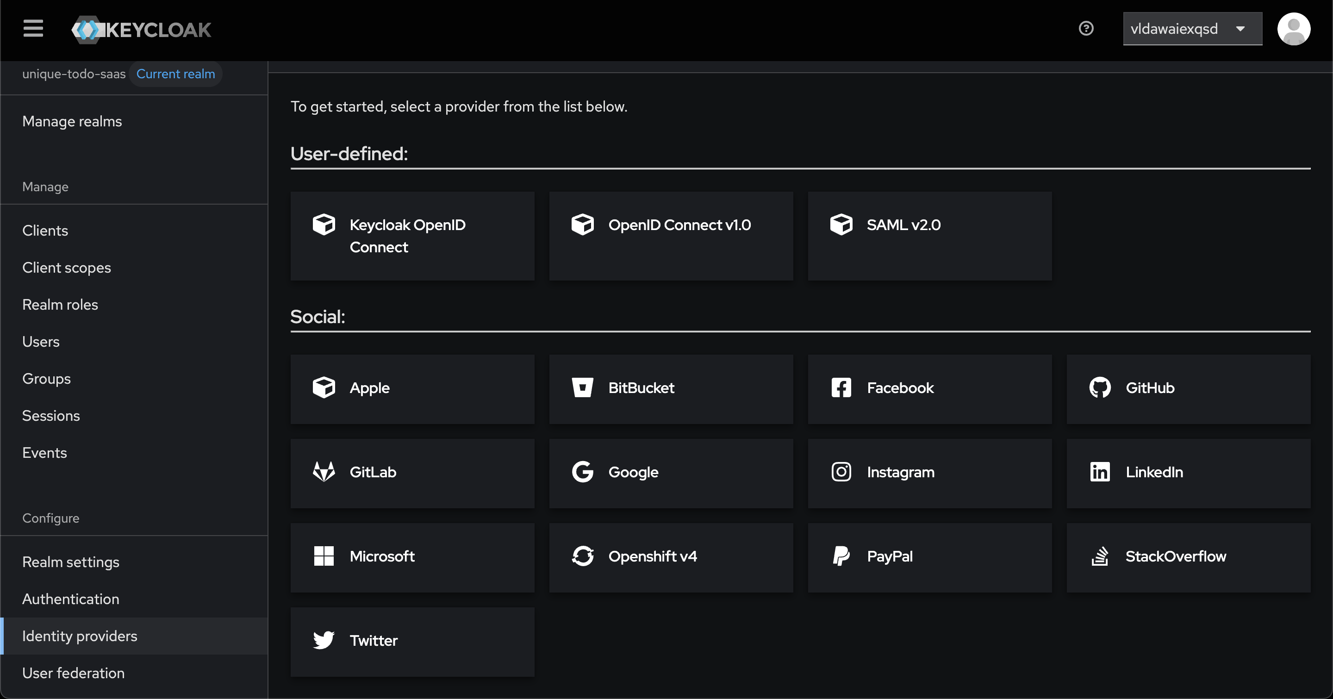This screenshot has height=699, width=1333.
Task: Choose the Openshift v4 provider name
Action: 653,556
